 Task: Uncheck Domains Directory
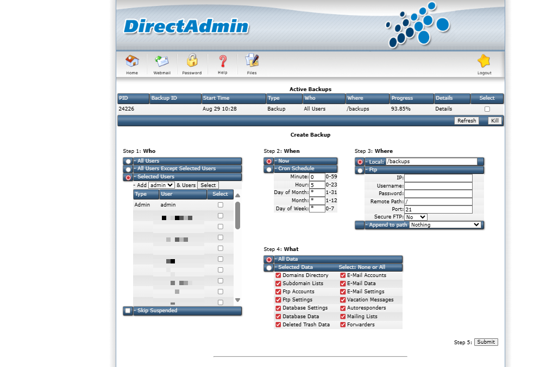coord(278,275)
